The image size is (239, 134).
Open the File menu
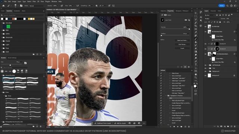click(5, 1)
